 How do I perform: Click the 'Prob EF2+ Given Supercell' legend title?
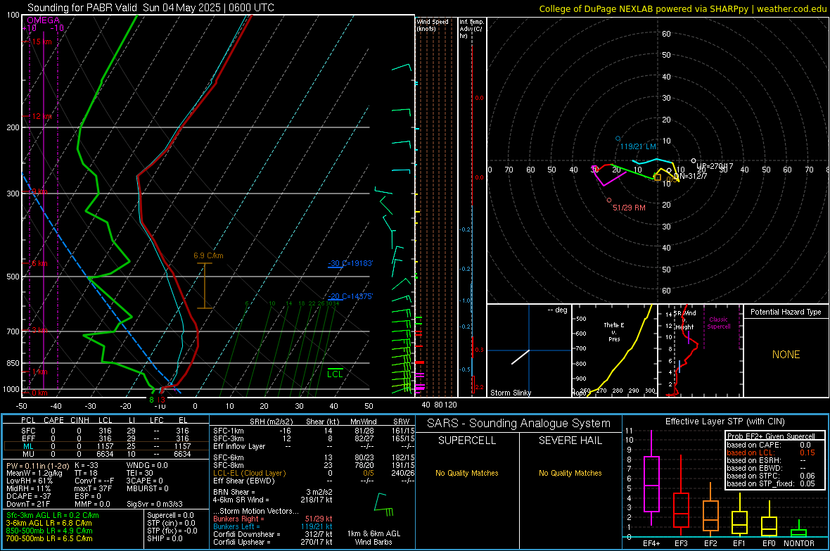point(771,436)
